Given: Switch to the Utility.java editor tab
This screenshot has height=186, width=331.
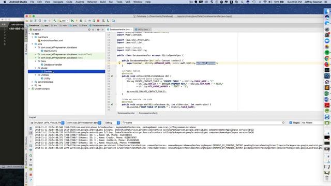Looking at the screenshot, I should click(143, 29).
